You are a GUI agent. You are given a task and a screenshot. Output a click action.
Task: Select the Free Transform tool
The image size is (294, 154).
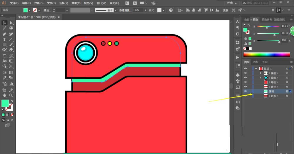(x=11, y=61)
